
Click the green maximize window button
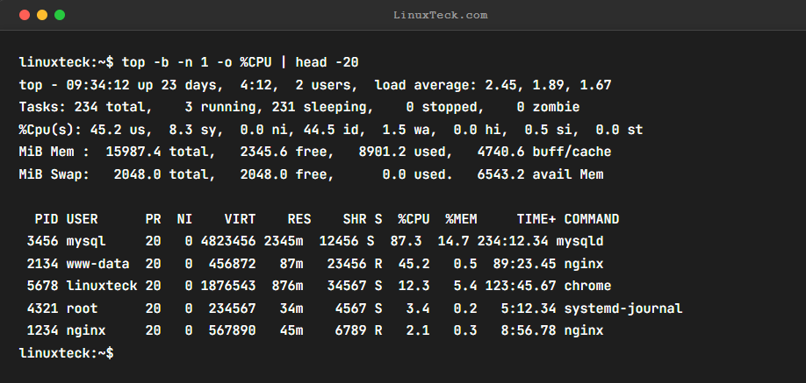(x=60, y=15)
